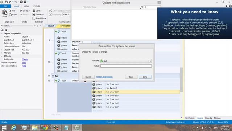
Task: Click the search field in Objects with expressions
Action: pos(152,7)
